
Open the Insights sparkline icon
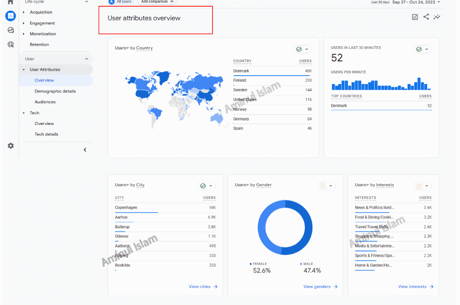pyautogui.click(x=437, y=17)
